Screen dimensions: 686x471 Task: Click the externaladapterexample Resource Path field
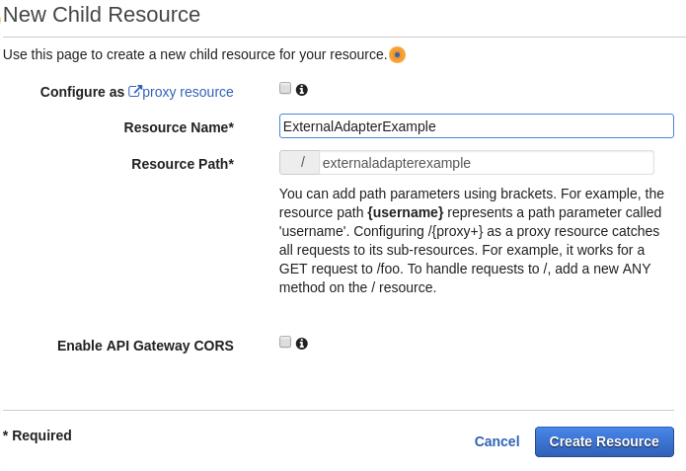487,162
